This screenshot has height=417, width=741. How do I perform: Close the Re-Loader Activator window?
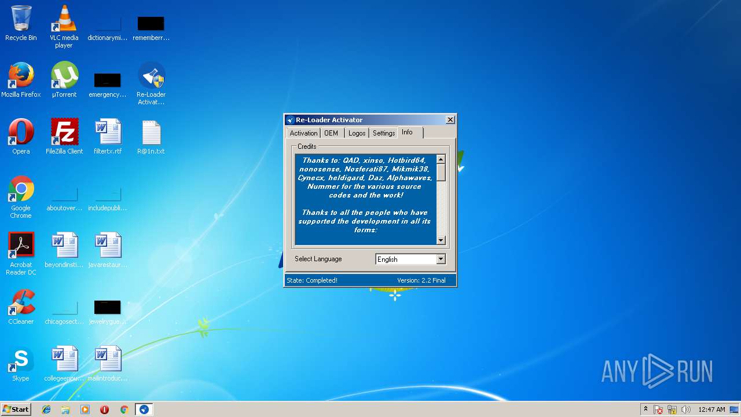pyautogui.click(x=450, y=120)
